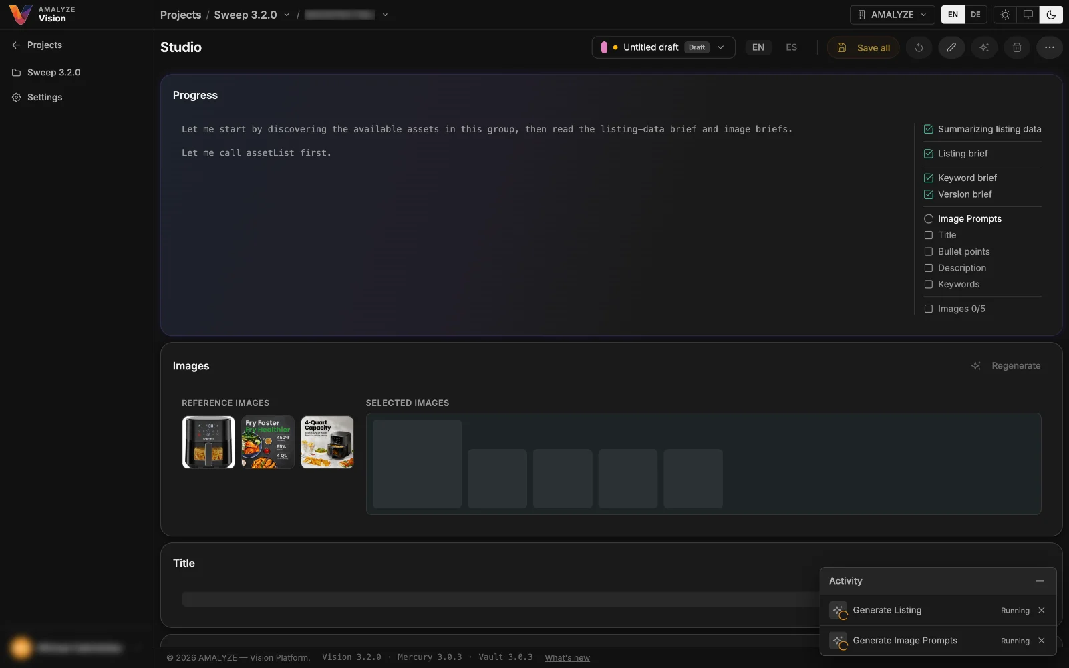The width and height of the screenshot is (1069, 668).
Task: Expand Sweep 3.2.0 breadcrumb dropdown
Action: [x=287, y=15]
